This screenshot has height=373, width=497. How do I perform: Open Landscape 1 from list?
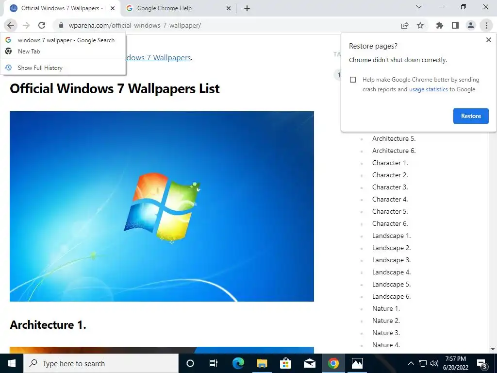[392, 236]
